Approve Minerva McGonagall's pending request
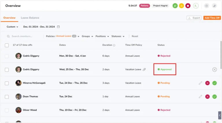Screen dimensions: 222x123 (x=214, y=83)
